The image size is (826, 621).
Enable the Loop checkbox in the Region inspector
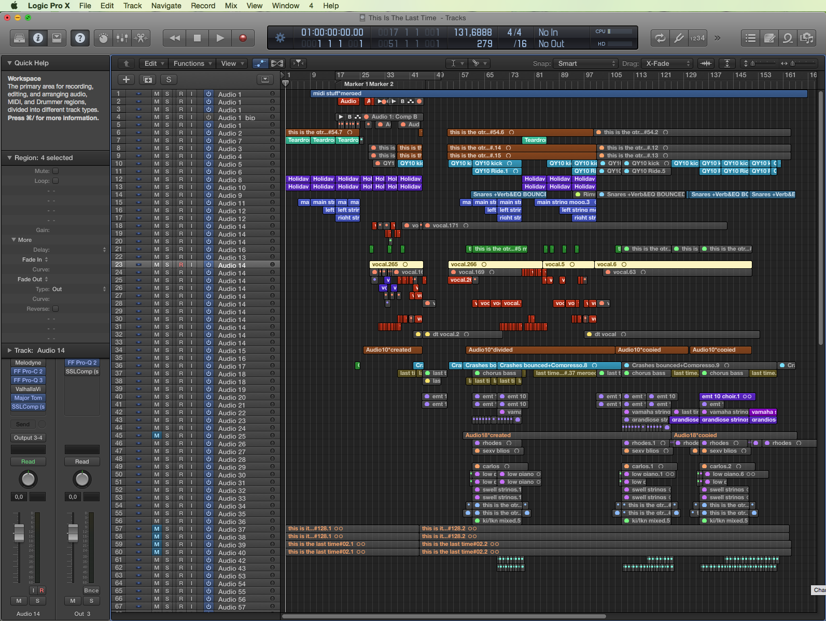55,181
